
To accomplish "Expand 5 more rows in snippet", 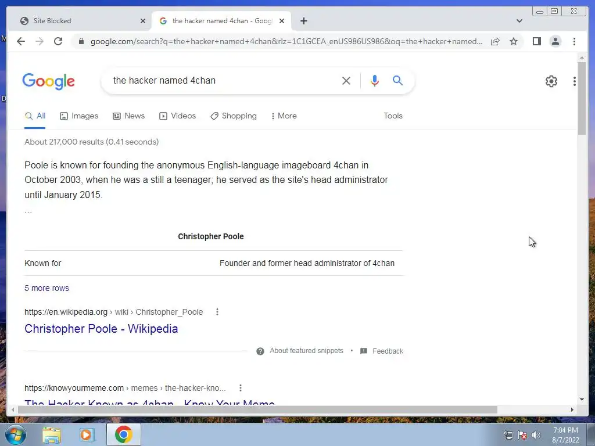I will click(46, 288).
